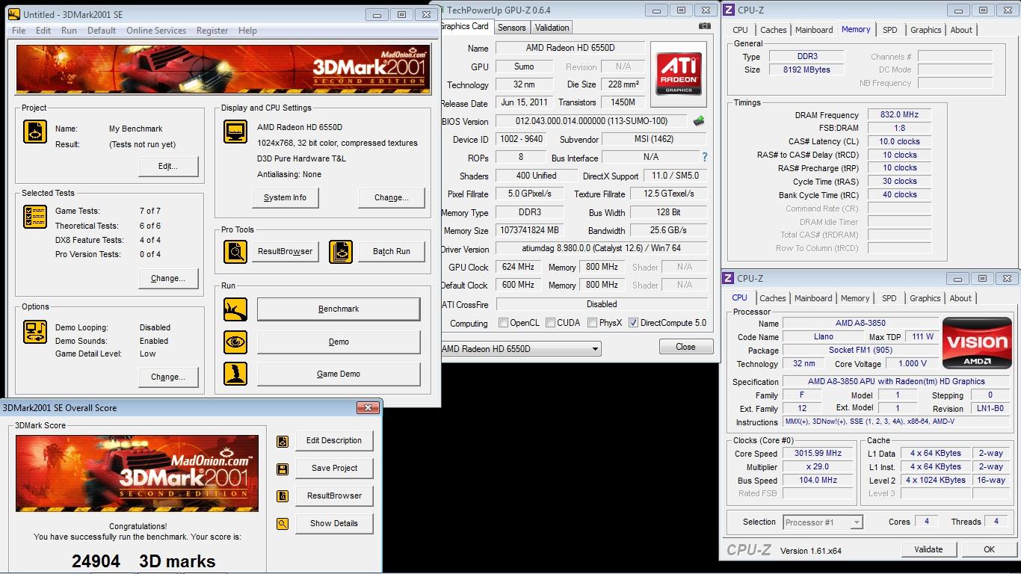Viewport: 1021px width, 574px height.
Task: Click the Batch Run button
Action: (392, 251)
